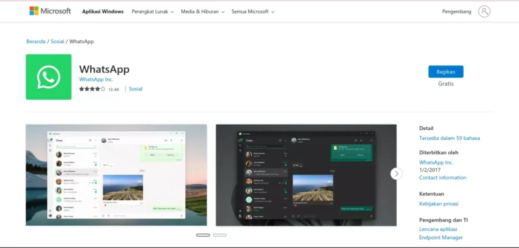Open the Pengembang menu item
This screenshot has height=248, width=519.
pyautogui.click(x=456, y=11)
